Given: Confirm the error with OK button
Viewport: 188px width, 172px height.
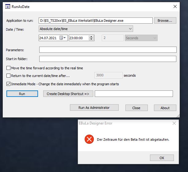Looking at the screenshot, I should 162,158.
